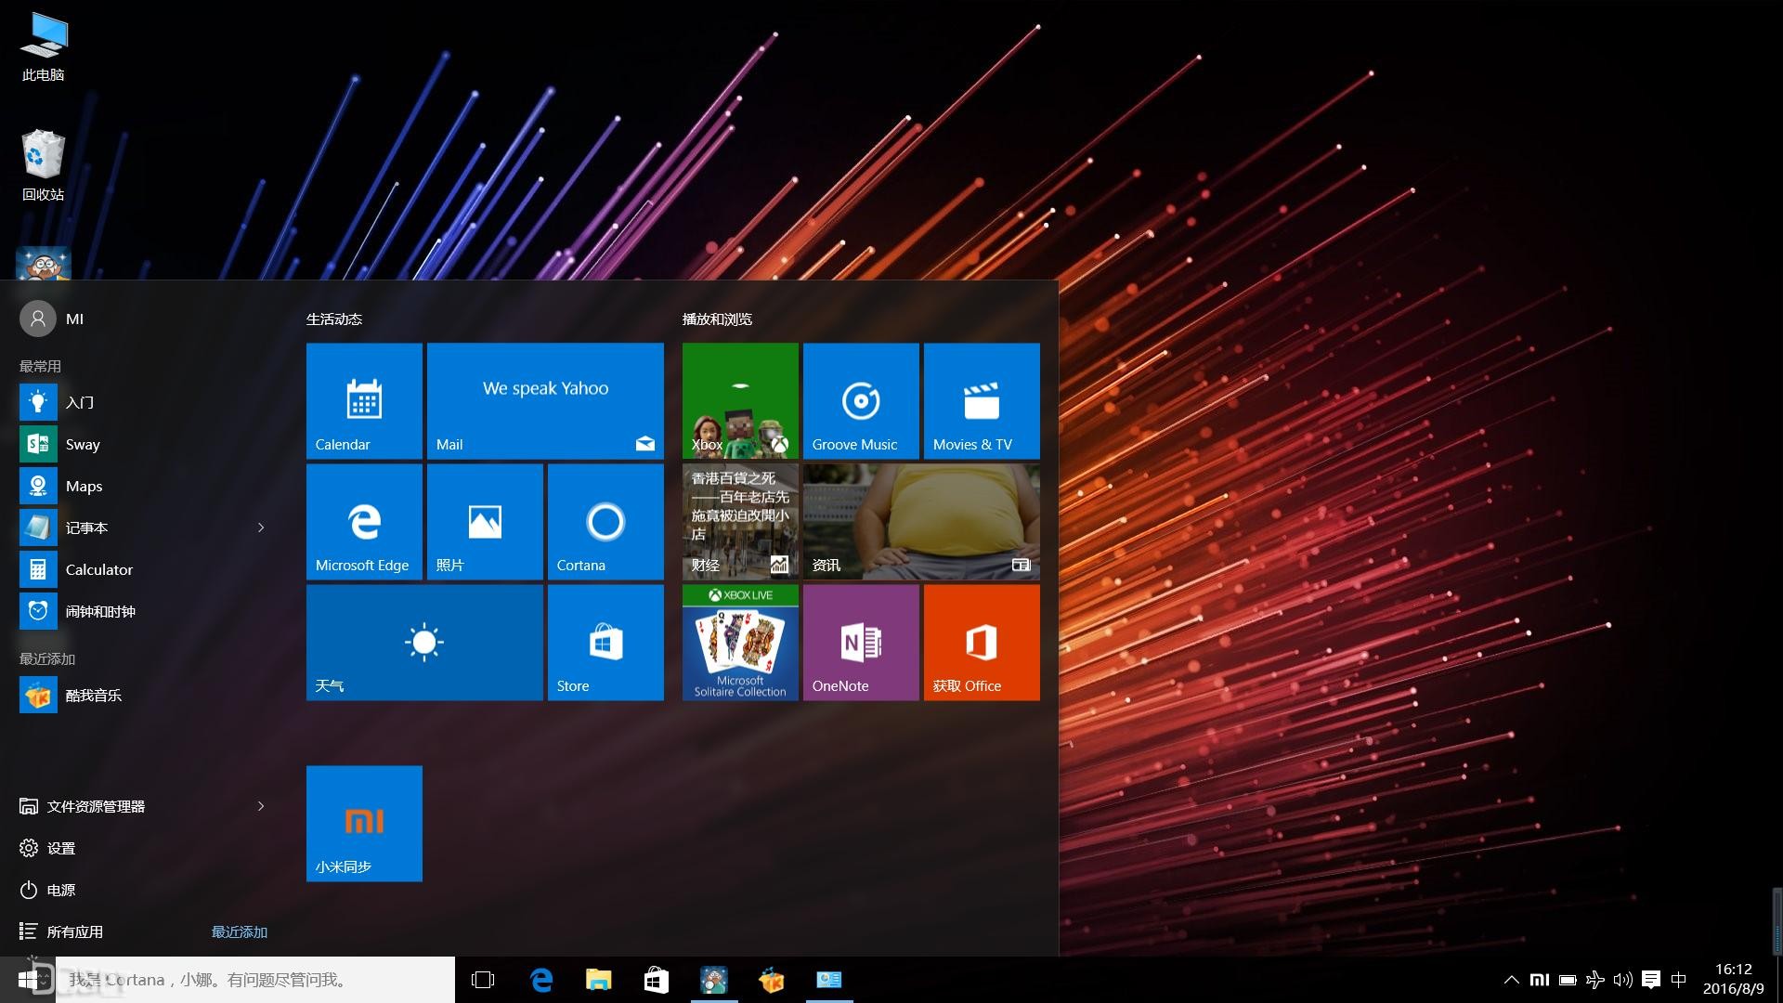Open 所有应用 list
The image size is (1783, 1003).
click(74, 931)
